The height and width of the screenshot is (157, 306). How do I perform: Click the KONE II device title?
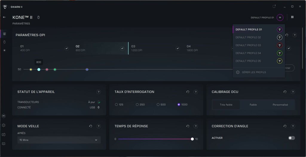22,17
